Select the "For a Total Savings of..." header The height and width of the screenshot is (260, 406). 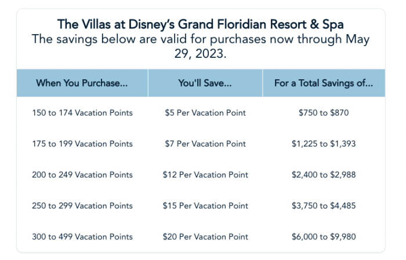[324, 83]
